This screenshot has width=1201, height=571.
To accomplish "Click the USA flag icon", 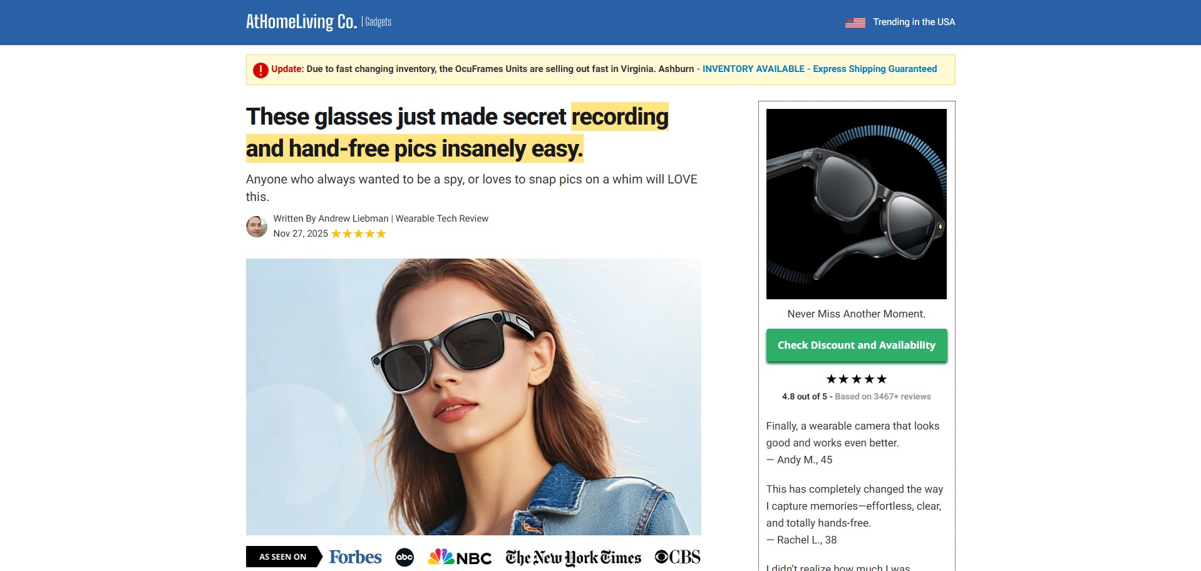I will (x=855, y=23).
